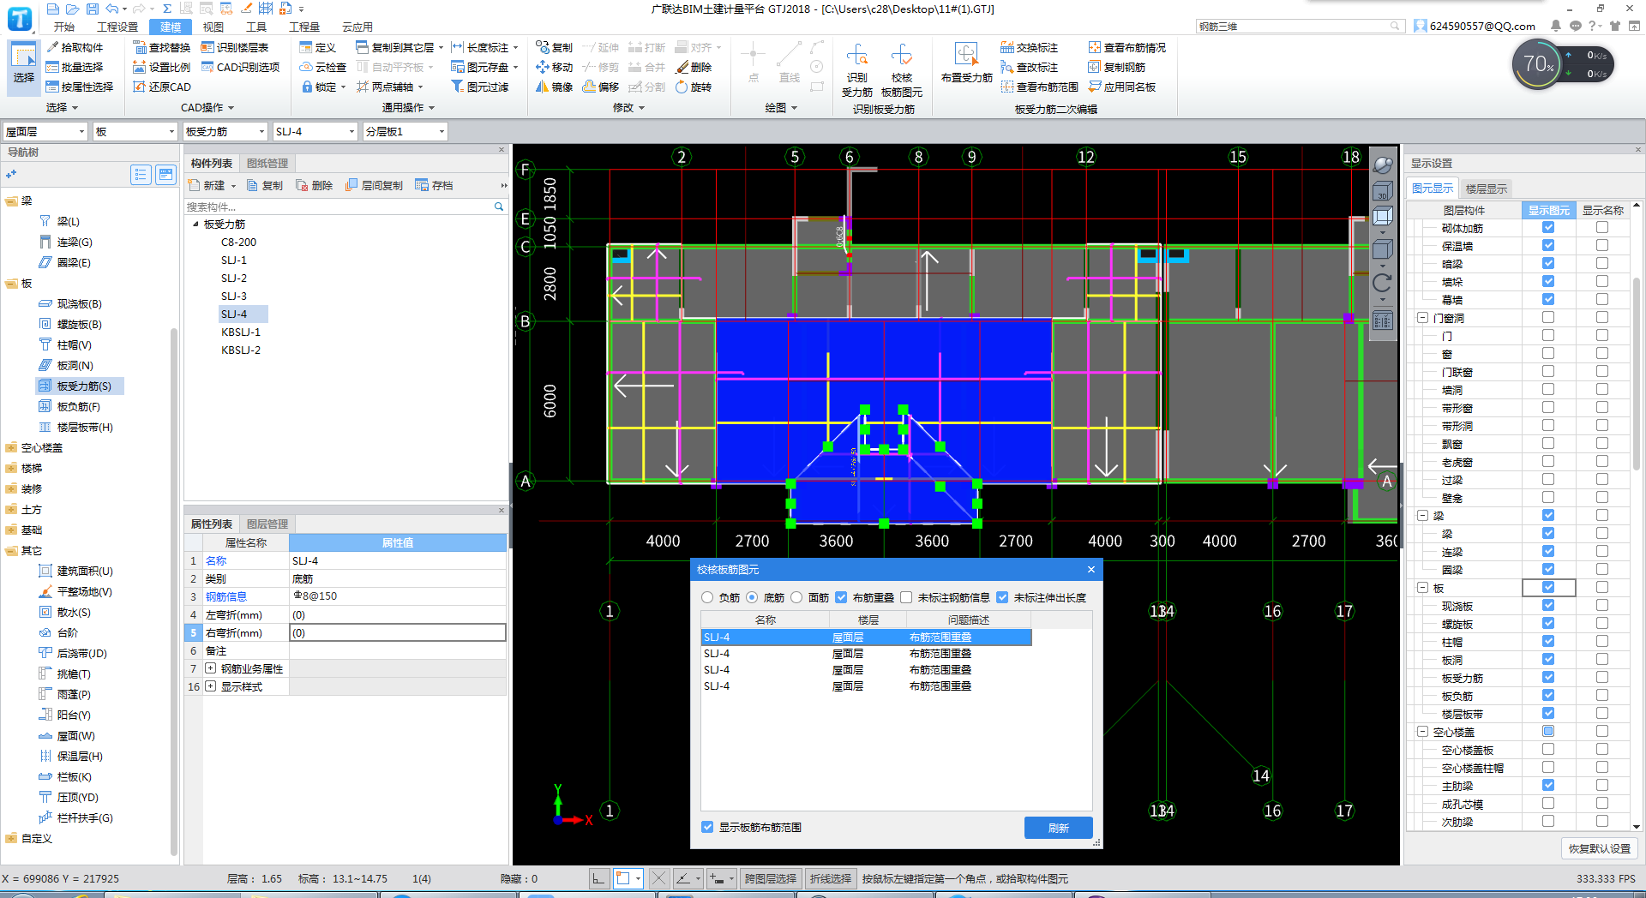1646x898 pixels.
Task: Click 应用同名板 apply to same-name slabs
Action: [x=1121, y=87]
